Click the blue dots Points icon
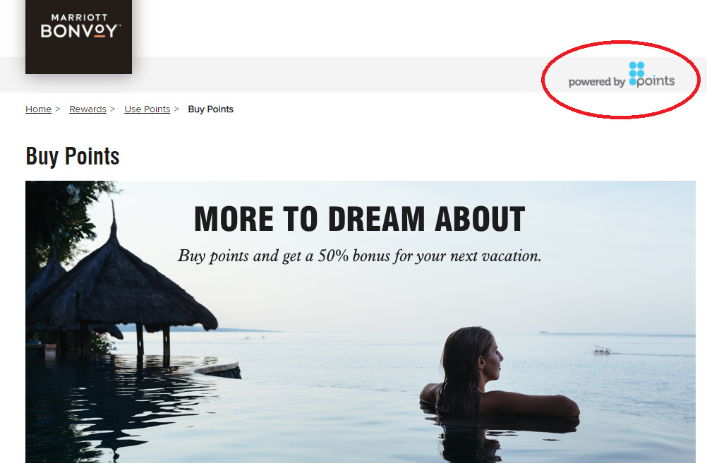 coord(636,73)
